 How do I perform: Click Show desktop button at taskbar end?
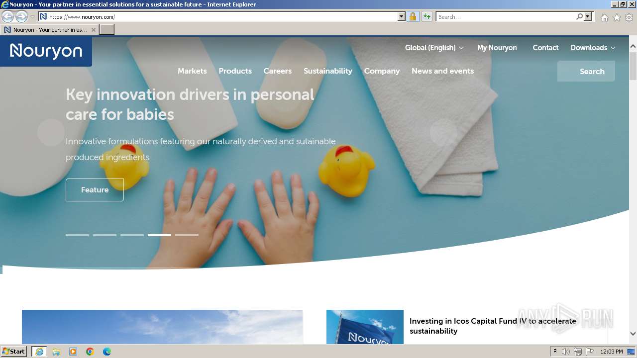tap(632, 352)
